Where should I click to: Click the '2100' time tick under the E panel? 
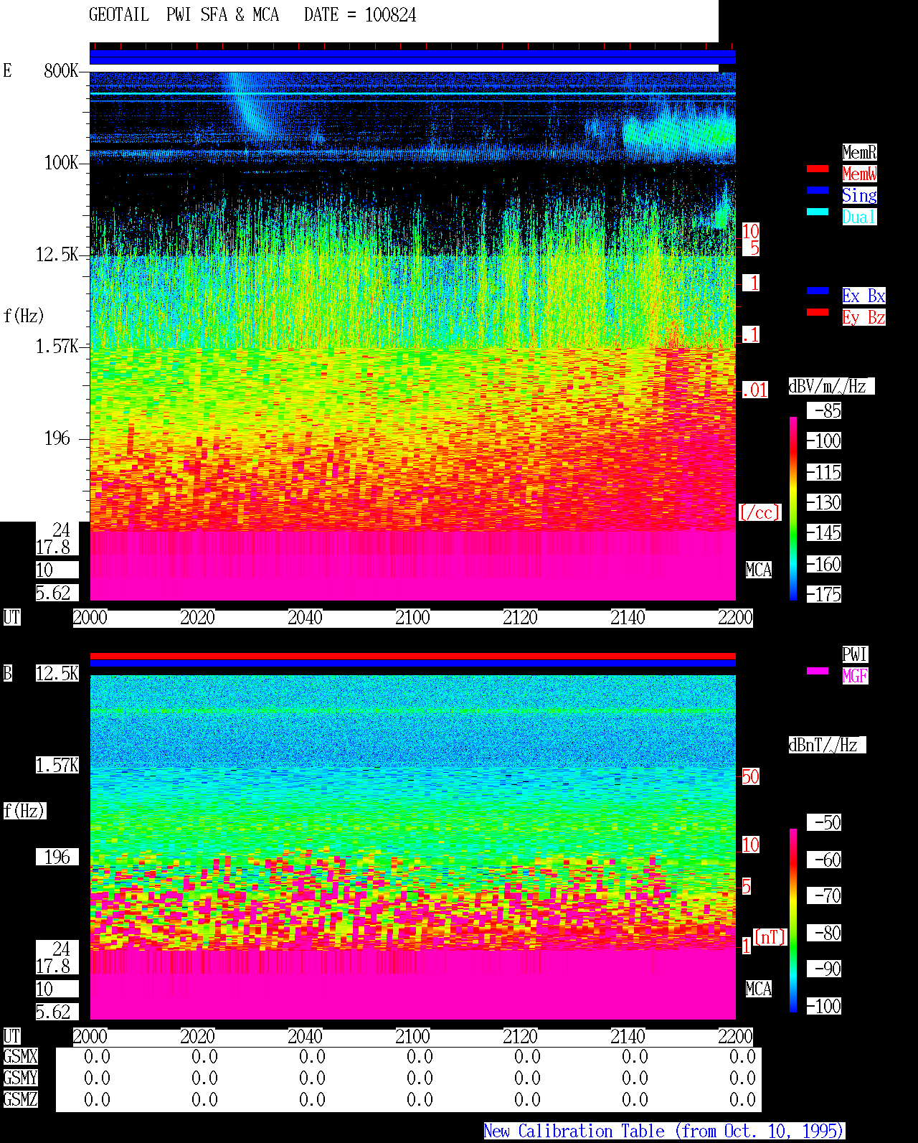pyautogui.click(x=412, y=617)
